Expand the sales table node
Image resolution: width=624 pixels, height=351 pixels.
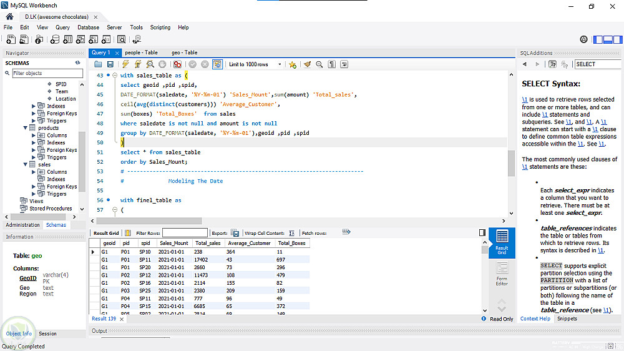[x=26, y=164]
